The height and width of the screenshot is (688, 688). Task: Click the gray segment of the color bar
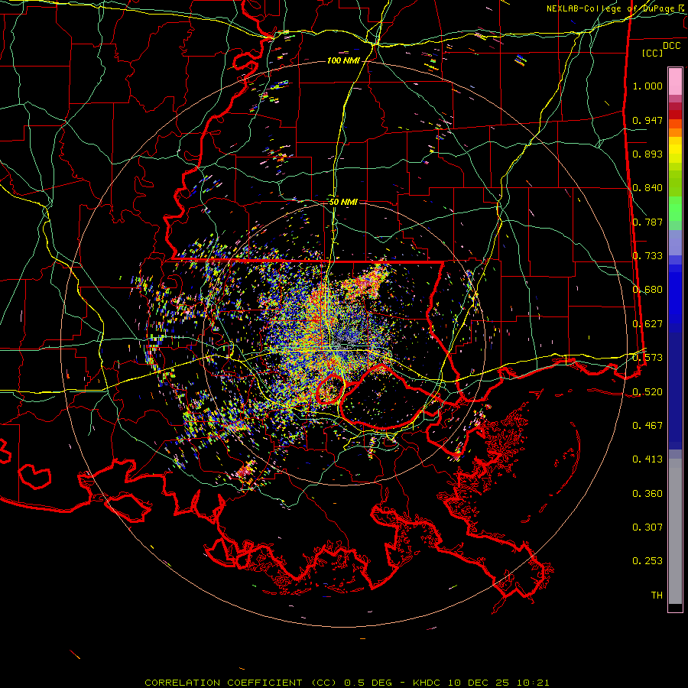pyautogui.click(x=675, y=531)
